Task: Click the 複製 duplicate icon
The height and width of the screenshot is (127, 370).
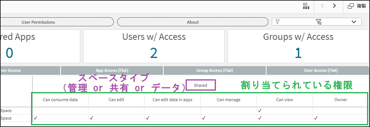Action: point(351,6)
